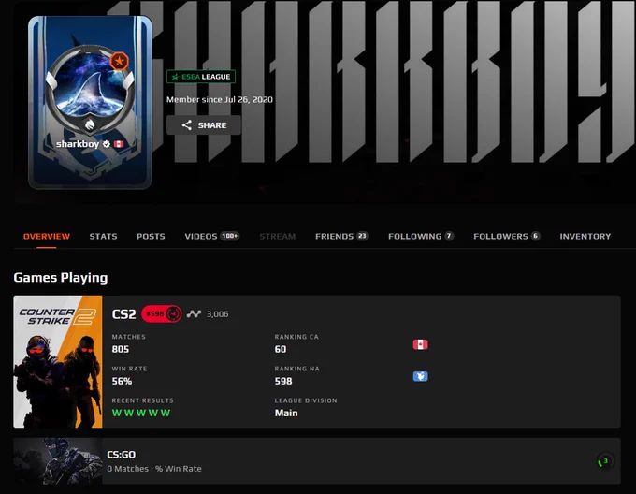Go to the Inventory tab
The image size is (636, 494).
click(585, 236)
